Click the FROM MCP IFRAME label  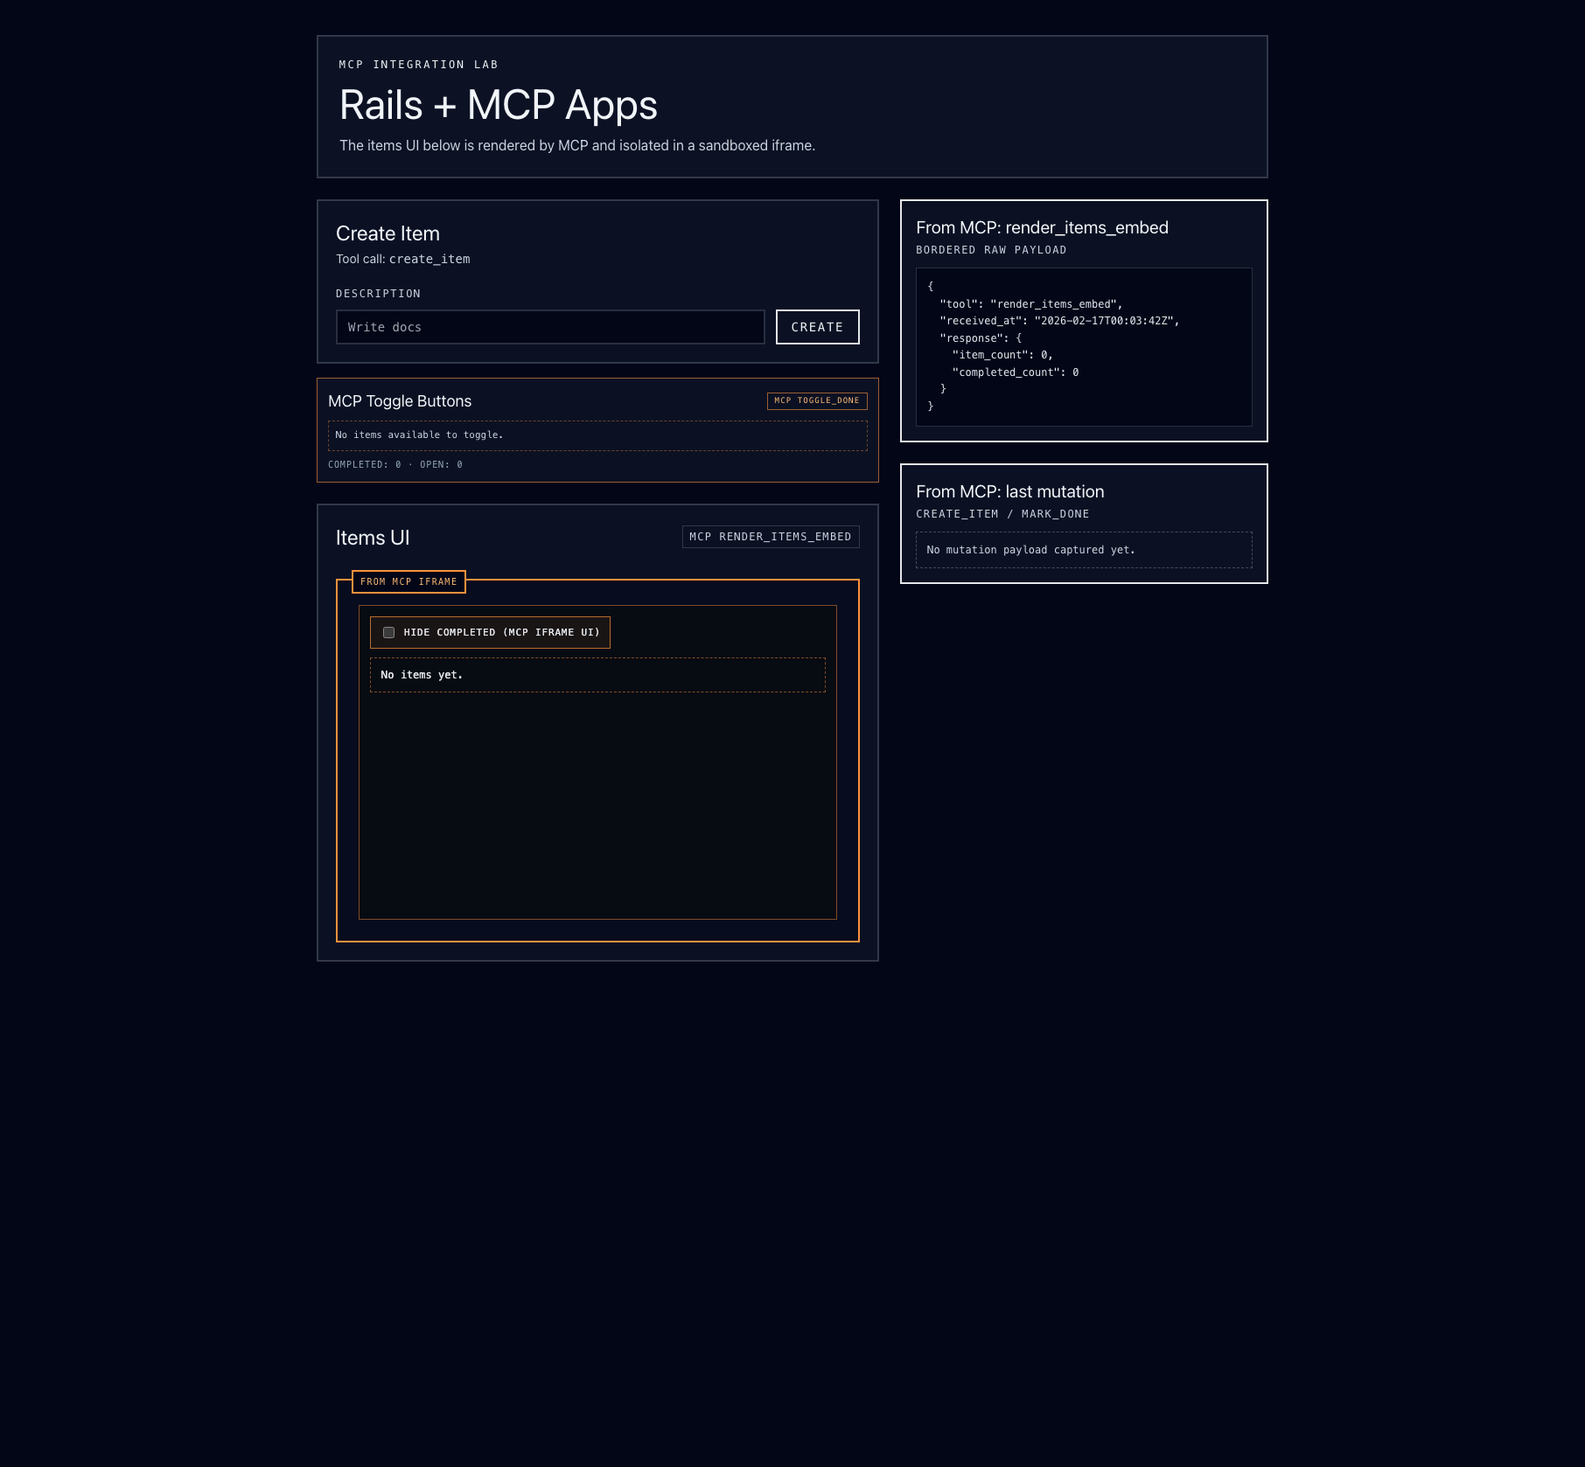click(408, 581)
